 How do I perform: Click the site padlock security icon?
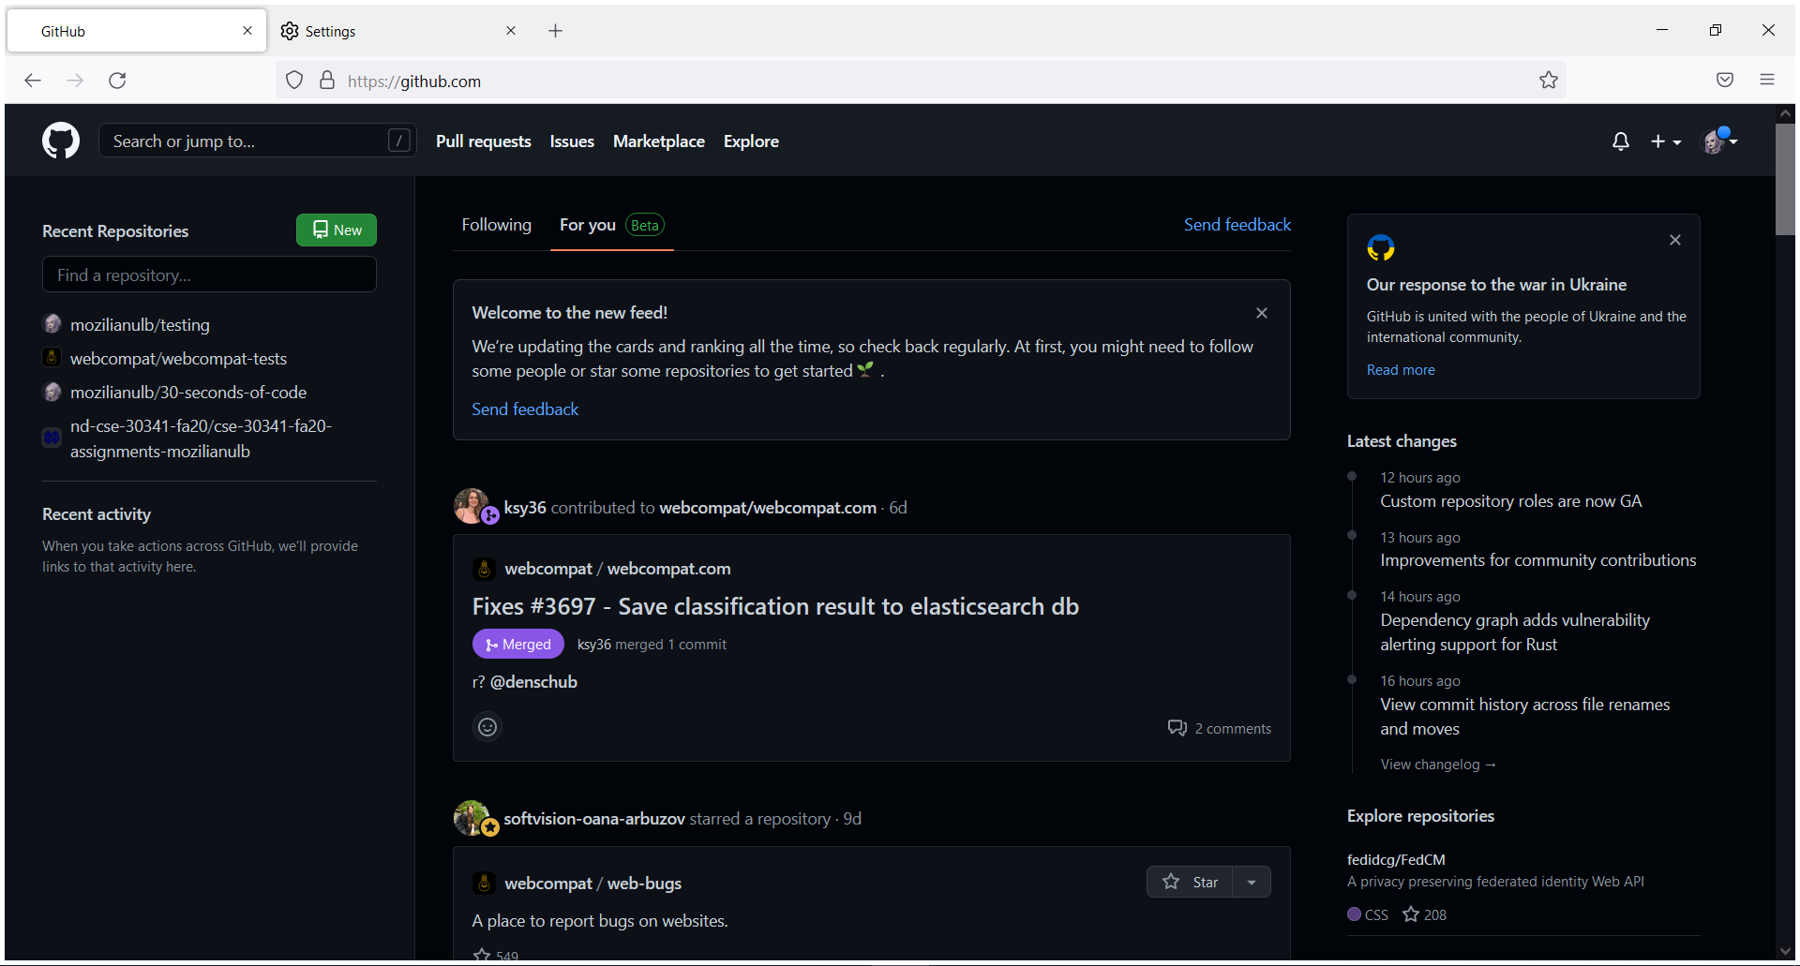coord(327,81)
